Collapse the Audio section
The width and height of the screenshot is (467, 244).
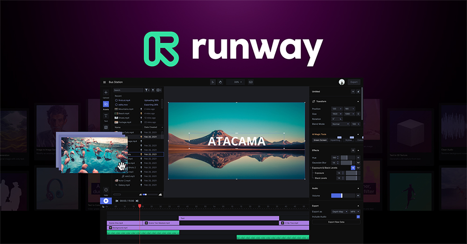(358, 188)
